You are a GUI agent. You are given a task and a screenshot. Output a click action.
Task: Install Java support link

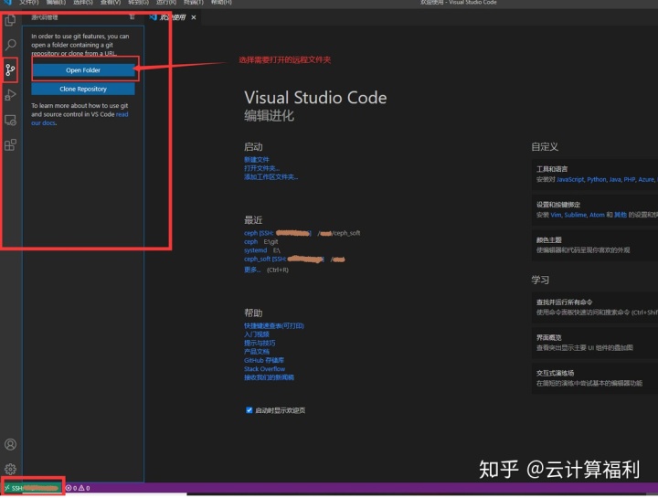pyautogui.click(x=615, y=180)
